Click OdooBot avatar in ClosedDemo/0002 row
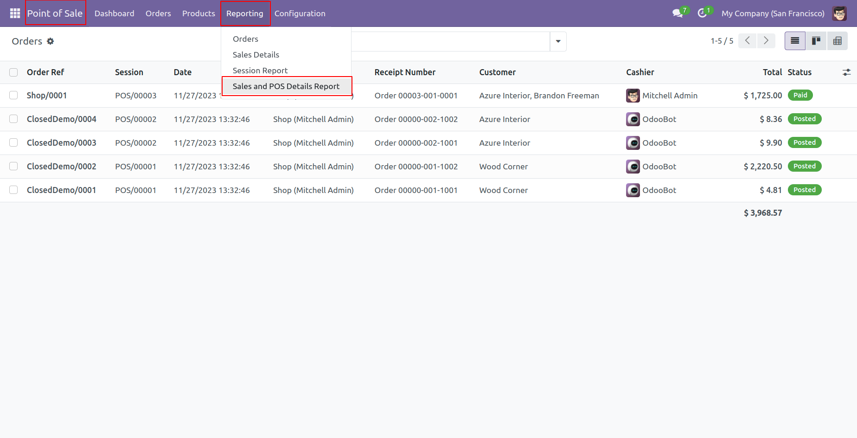The image size is (857, 438). pyautogui.click(x=633, y=167)
